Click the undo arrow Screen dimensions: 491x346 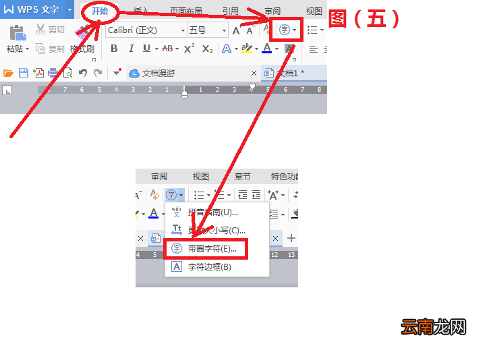(x=83, y=73)
